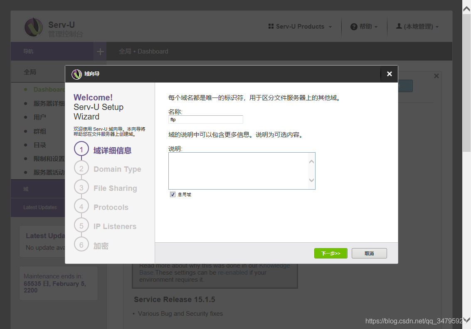471x329 pixels.
Task: Select Dashboard in the sidebar
Action: (49, 89)
